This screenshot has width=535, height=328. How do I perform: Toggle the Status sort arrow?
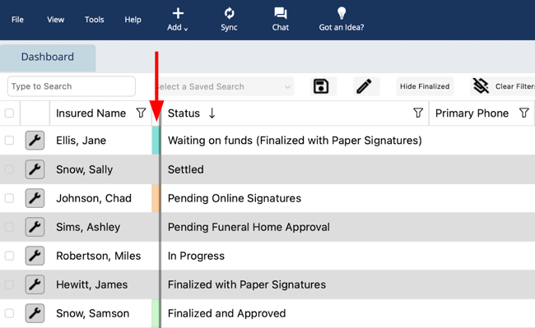point(212,113)
